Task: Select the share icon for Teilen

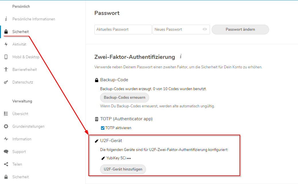Action: tap(6, 164)
